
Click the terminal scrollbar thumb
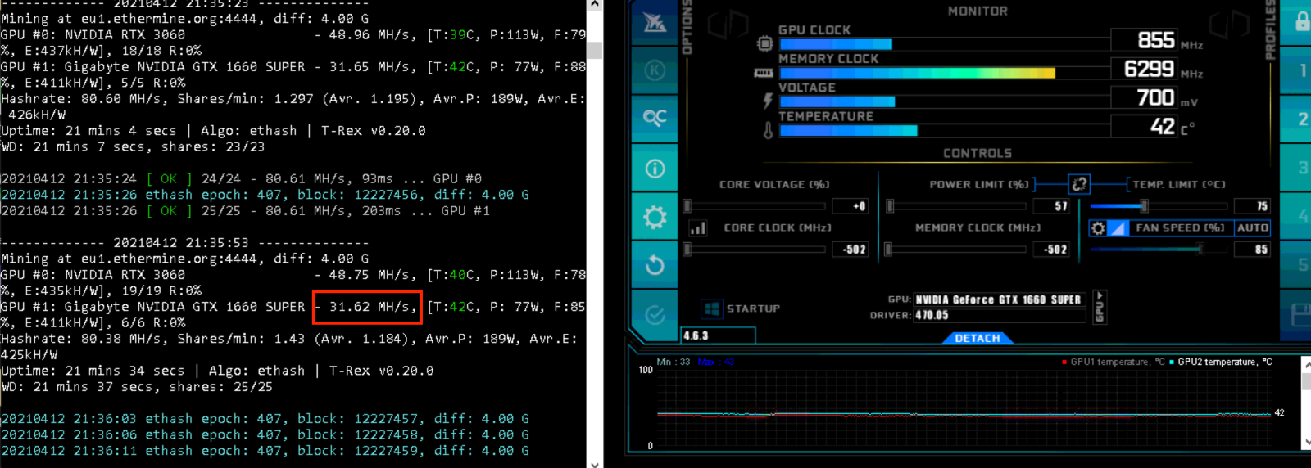click(x=595, y=49)
